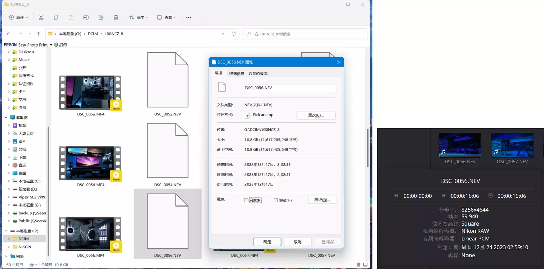Click the end timecode icon beside 00:00:16:06
The height and width of the screenshot is (269, 544).
coord(443,196)
